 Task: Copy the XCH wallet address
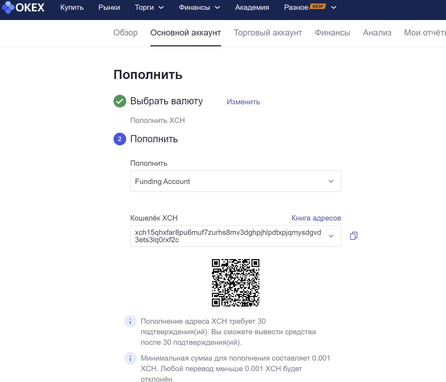click(354, 236)
